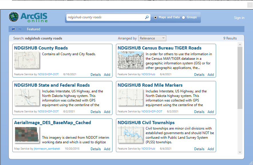View Details for Census Bureau TIGER Roads

[x=199, y=75]
